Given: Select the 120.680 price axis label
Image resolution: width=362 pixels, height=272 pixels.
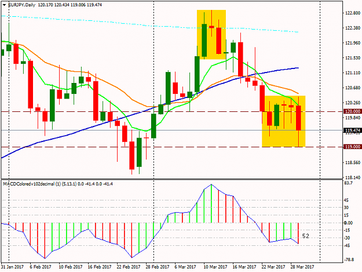Looking at the screenshot, I should (x=353, y=88).
